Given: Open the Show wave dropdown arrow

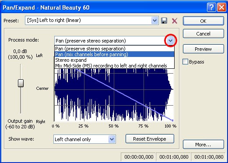Looking at the screenshot, I should (x=112, y=139).
